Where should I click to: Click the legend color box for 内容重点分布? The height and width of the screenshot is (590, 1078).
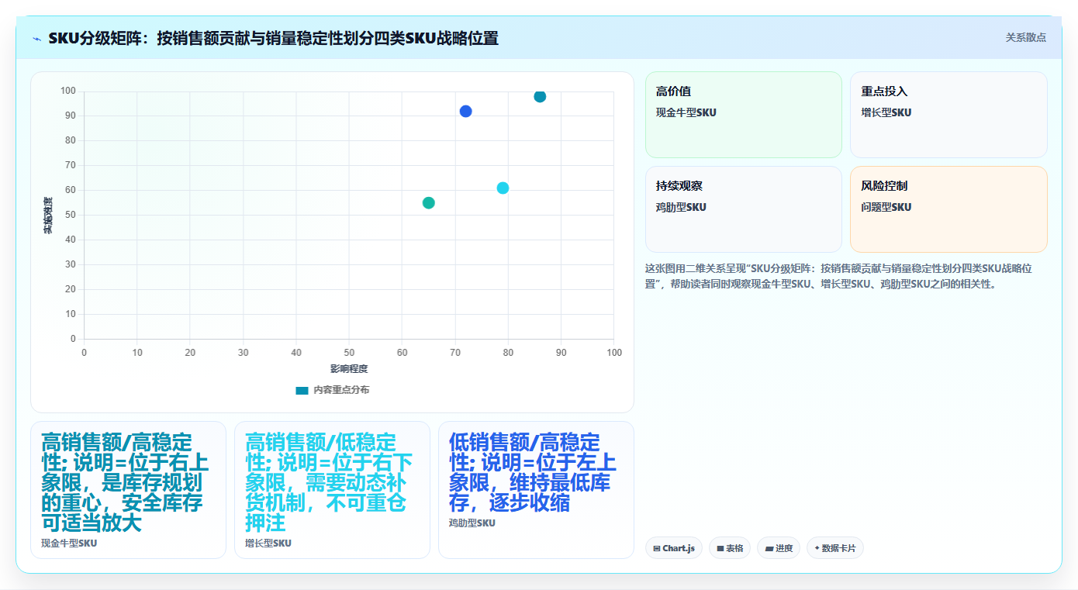click(x=302, y=391)
